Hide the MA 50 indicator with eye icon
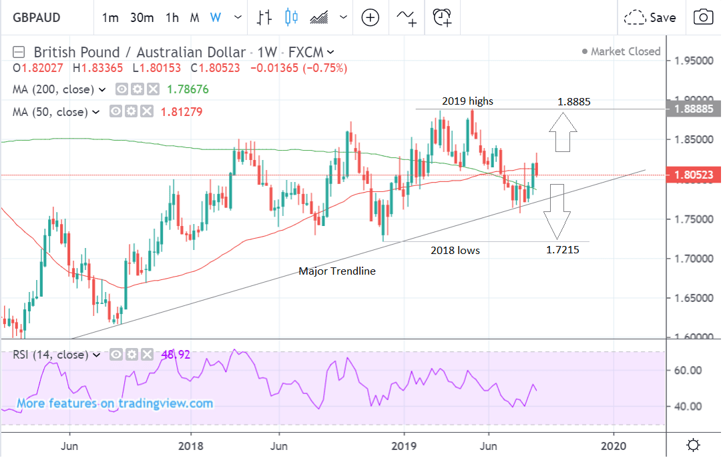723x458 pixels. tap(117, 112)
